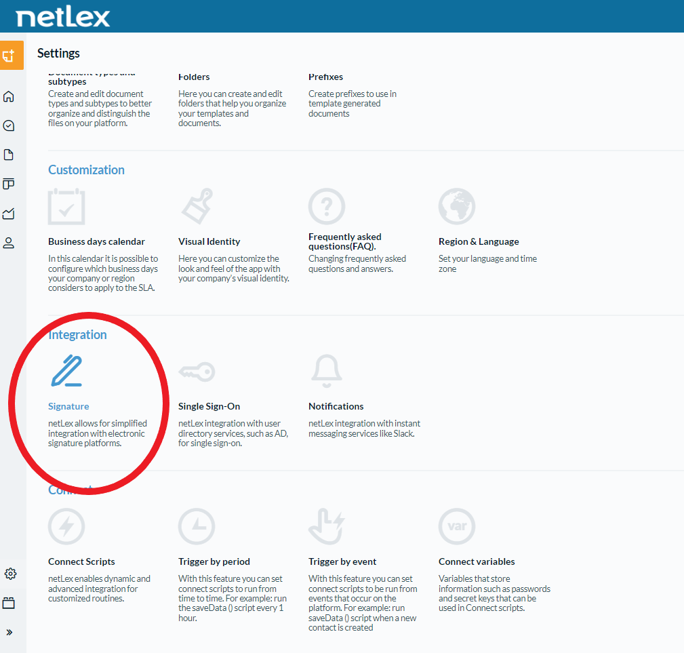Viewport: 684px width, 653px height.
Task: Click 'netLex allows for simplified integration' description
Action: [x=97, y=433]
